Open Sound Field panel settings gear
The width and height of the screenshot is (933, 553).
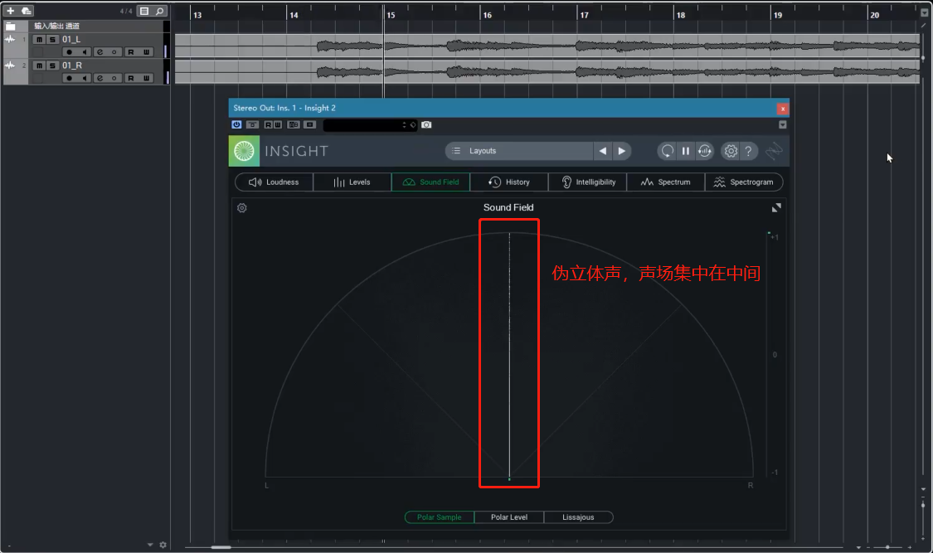[242, 208]
